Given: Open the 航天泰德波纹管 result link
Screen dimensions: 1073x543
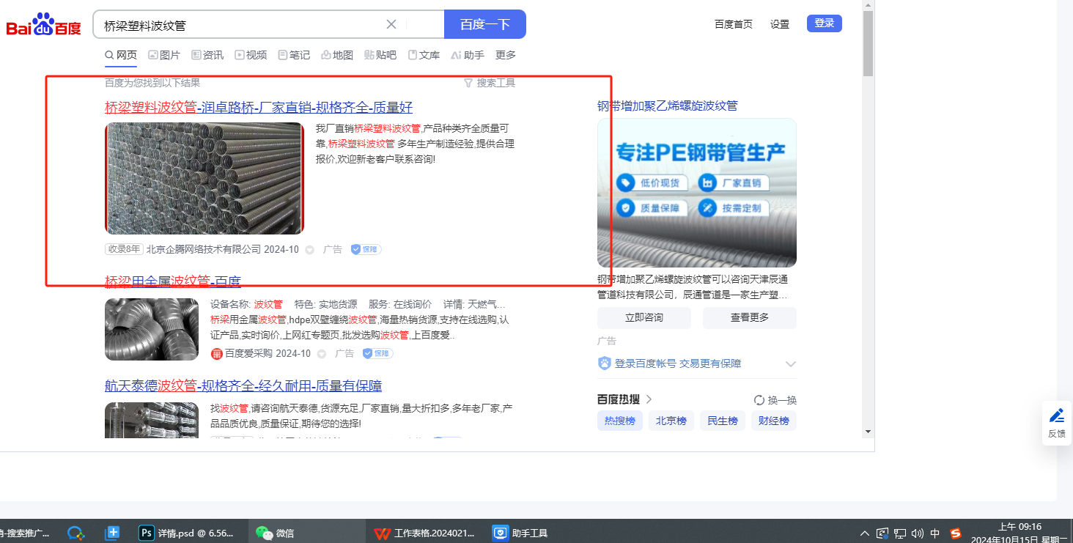Looking at the screenshot, I should tap(243, 386).
